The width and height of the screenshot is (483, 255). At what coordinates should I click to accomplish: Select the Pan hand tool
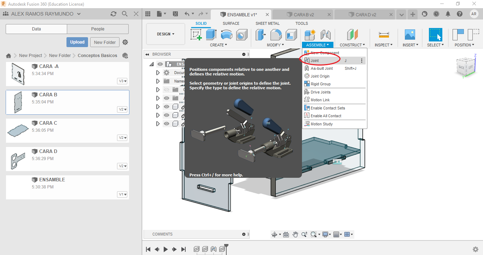coord(295,234)
